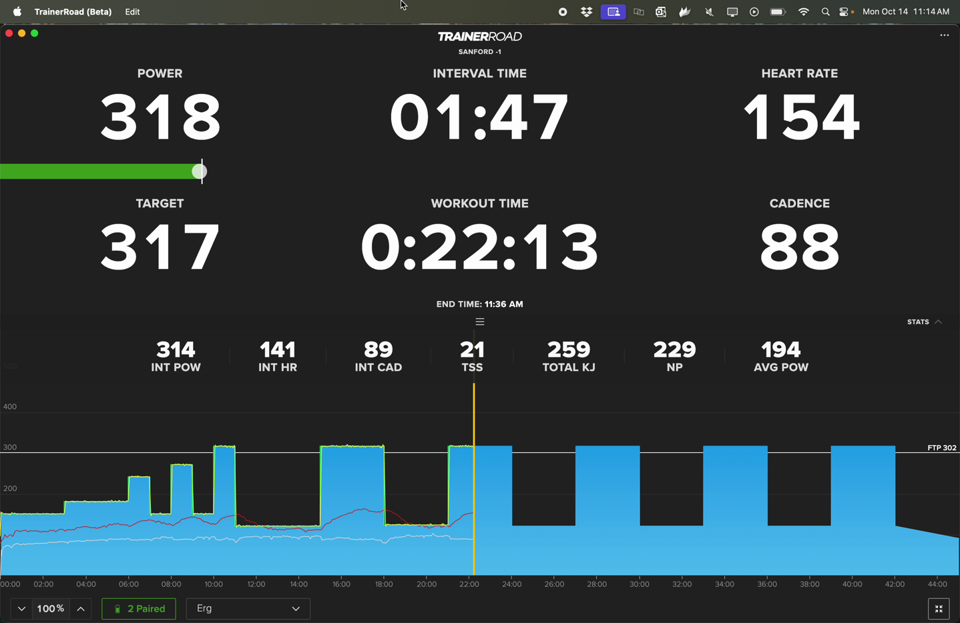This screenshot has width=960, height=623.
Task: Click the 36:00 mark on timeline axis
Action: pyautogui.click(x=767, y=584)
